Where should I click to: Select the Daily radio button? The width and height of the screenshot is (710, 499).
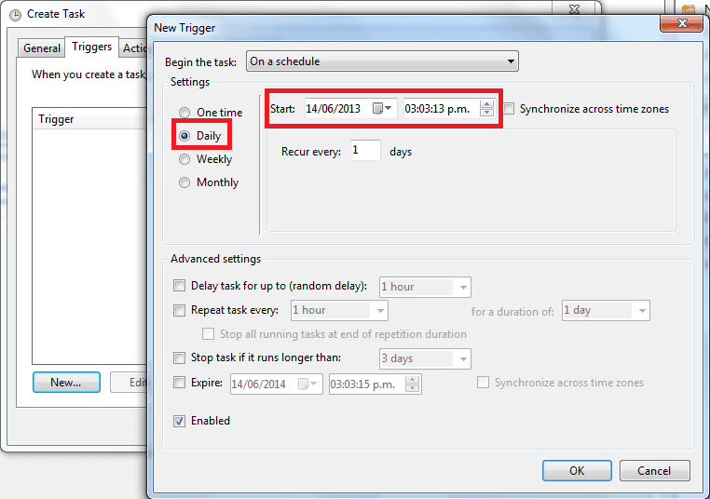[184, 136]
